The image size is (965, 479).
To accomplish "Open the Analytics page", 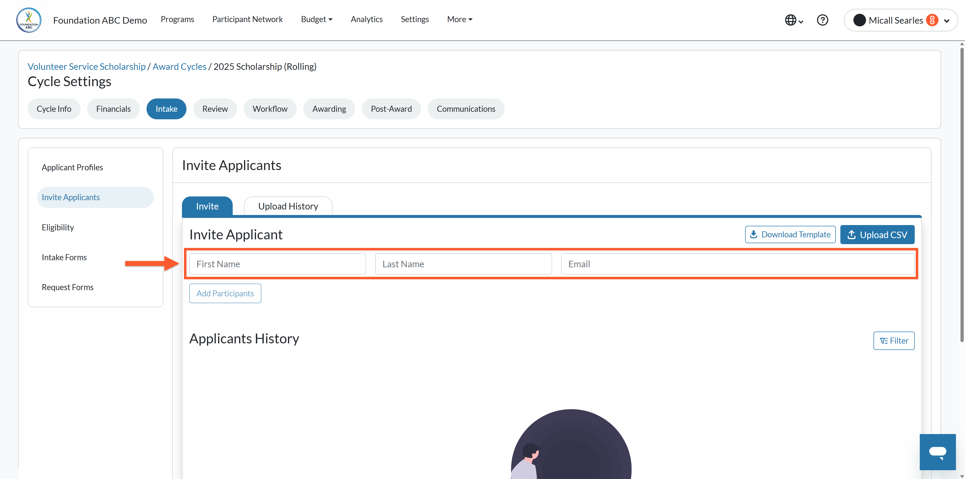I will pos(366,19).
